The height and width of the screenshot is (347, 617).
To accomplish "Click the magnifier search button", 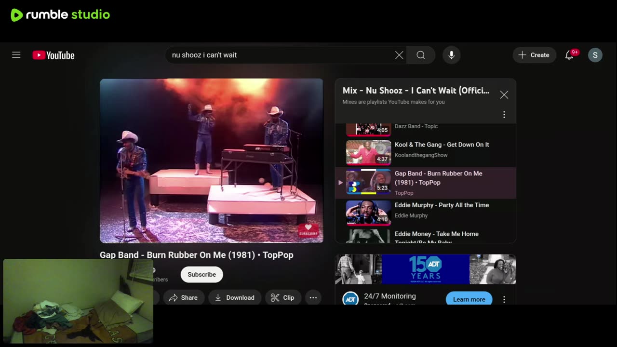I will (421, 55).
